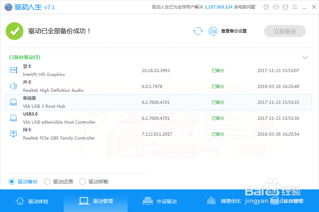Image resolution: width=319 pixels, height=212 pixels.
Task: Click the date 2018-03-26 16:20:54
Action: click(x=278, y=134)
